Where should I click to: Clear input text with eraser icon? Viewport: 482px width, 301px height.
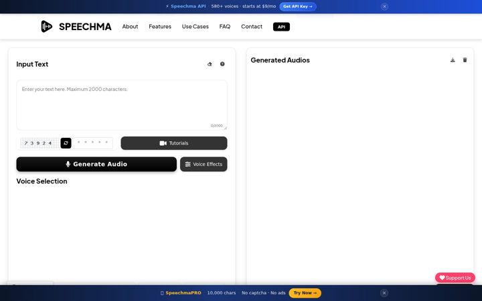(x=210, y=64)
